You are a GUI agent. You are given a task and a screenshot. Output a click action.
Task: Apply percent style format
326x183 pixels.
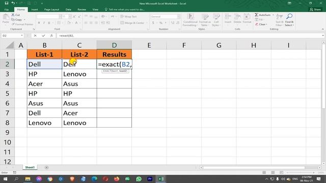point(161,23)
